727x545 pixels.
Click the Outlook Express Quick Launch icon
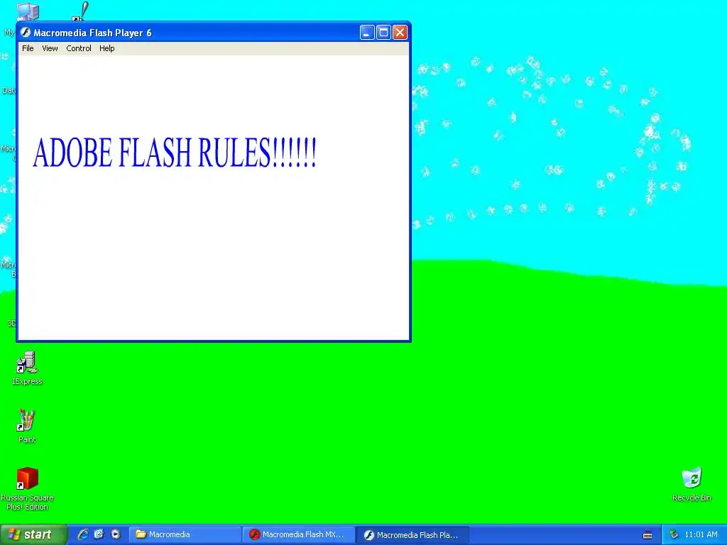pyautogui.click(x=99, y=534)
